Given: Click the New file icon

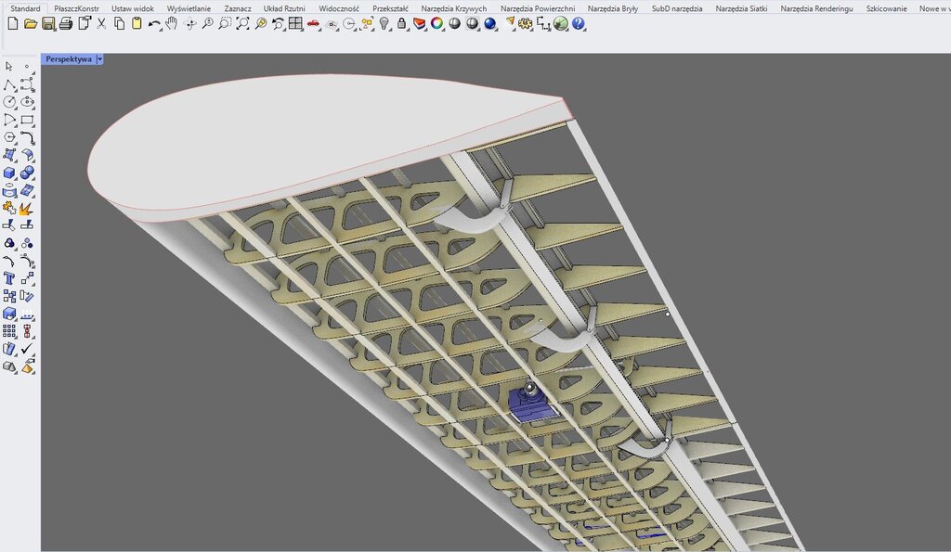Looking at the screenshot, I should click(x=12, y=23).
